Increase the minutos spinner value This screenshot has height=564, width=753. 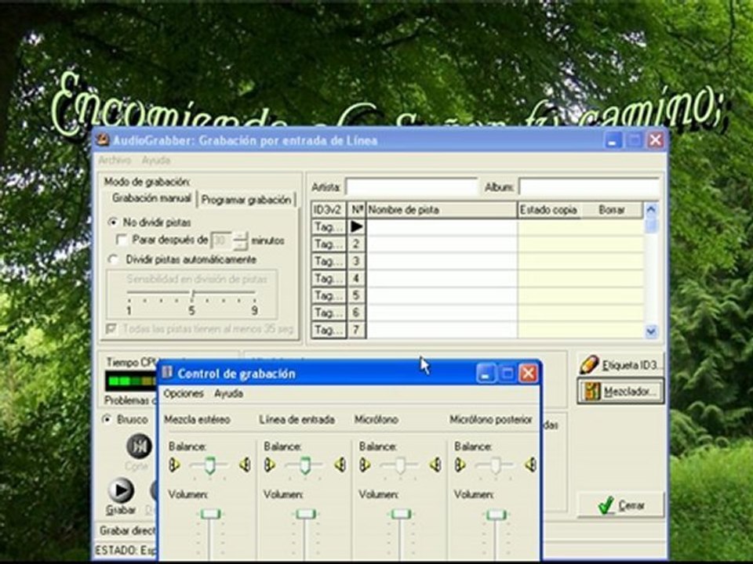tap(241, 236)
